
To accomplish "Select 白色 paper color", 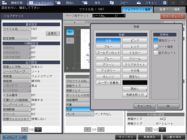I will [x=108, y=40].
